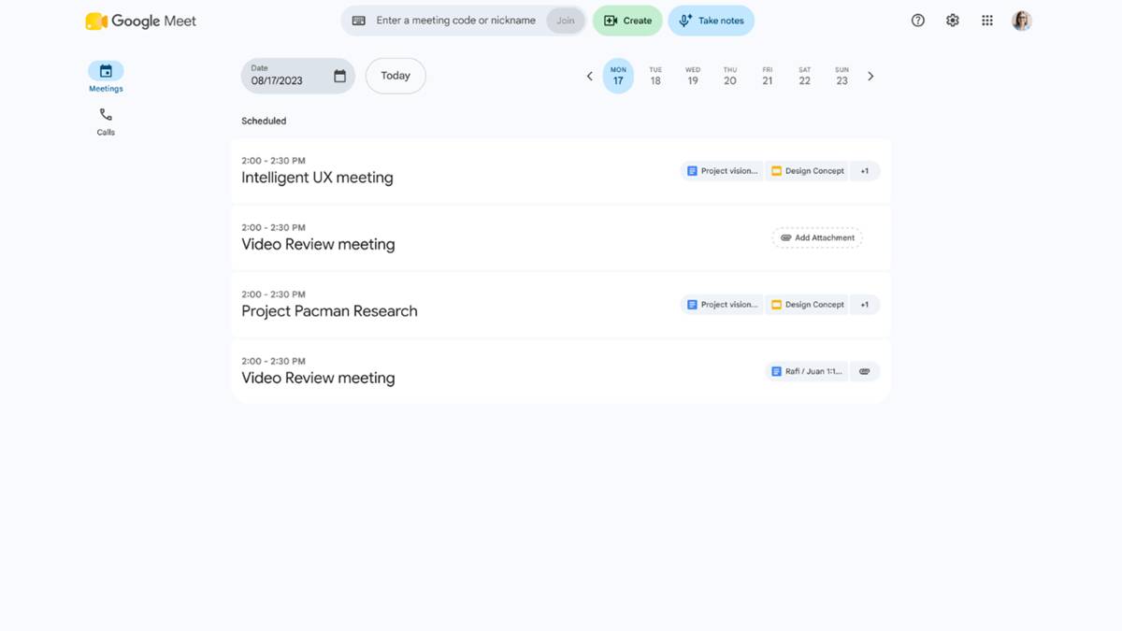Go to the previous week arrow

(589, 77)
